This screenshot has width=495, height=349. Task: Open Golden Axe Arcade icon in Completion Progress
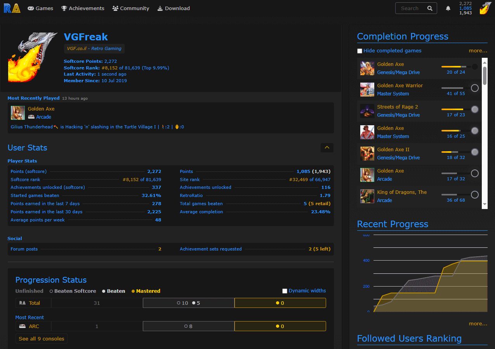point(367,175)
